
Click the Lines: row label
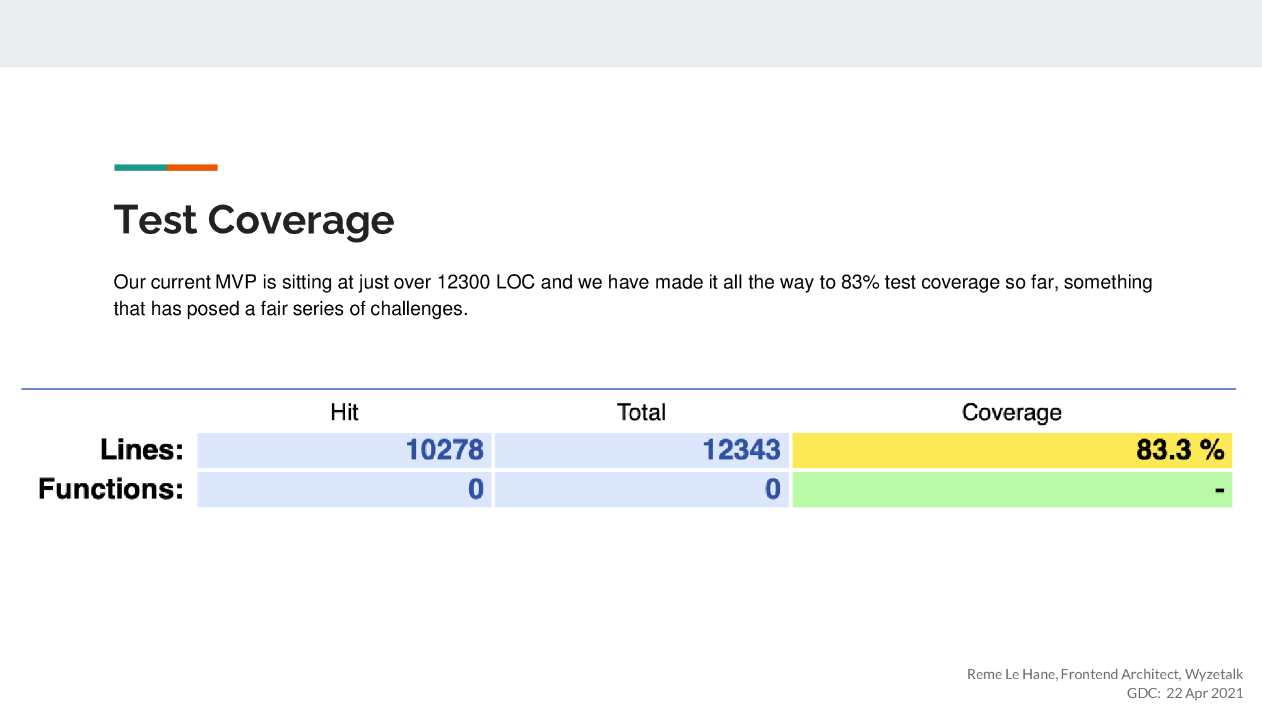tap(142, 450)
